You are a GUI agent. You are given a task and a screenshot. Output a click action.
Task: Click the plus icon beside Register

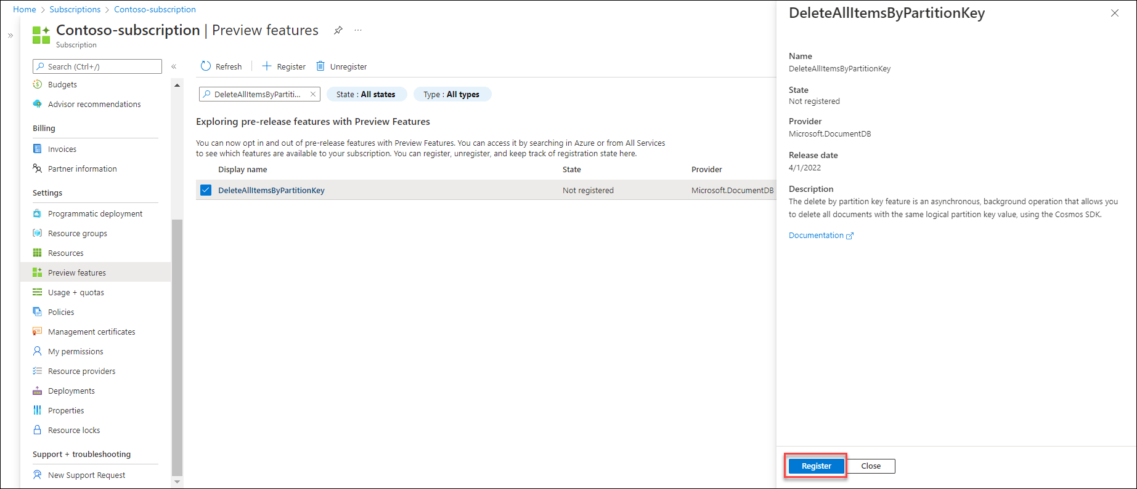tap(267, 66)
